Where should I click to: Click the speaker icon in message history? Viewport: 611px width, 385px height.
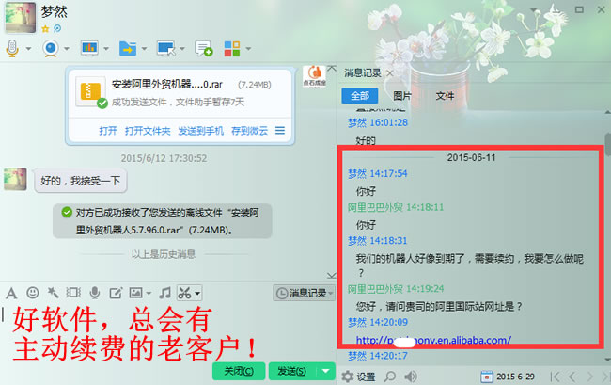tap(411, 377)
